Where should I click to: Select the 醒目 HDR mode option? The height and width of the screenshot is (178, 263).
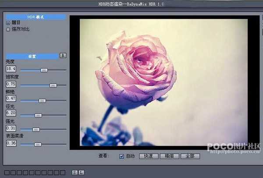8,23
